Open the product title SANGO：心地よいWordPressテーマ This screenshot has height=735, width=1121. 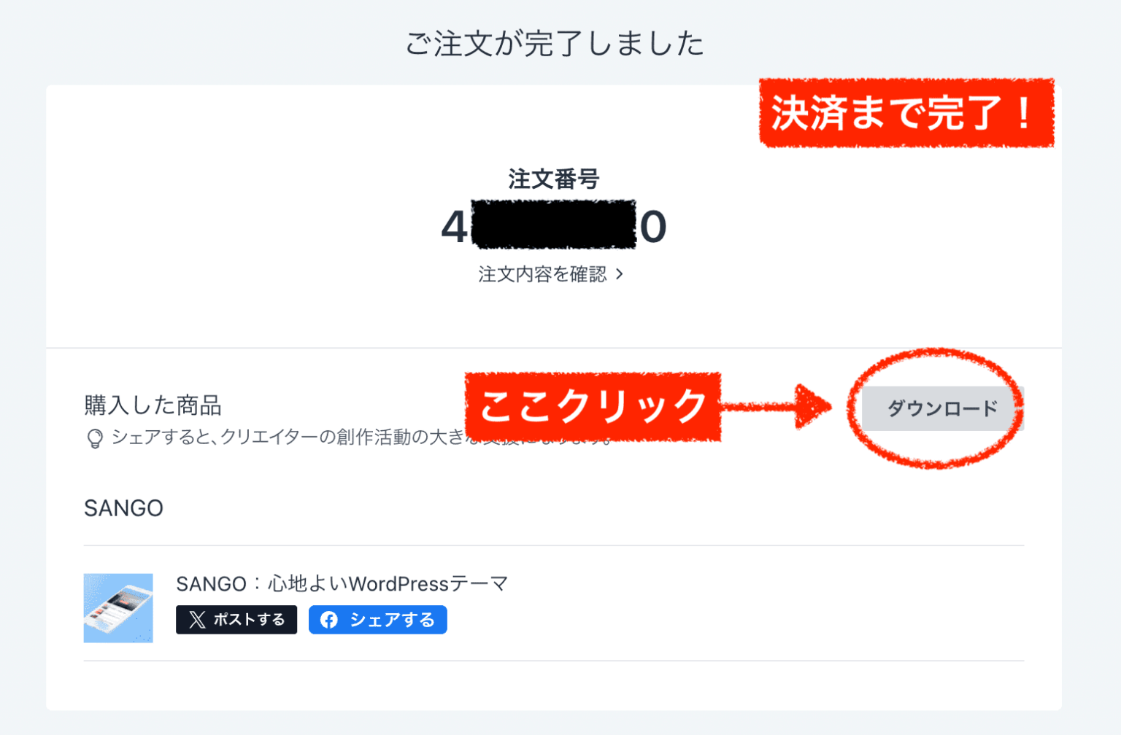click(340, 583)
